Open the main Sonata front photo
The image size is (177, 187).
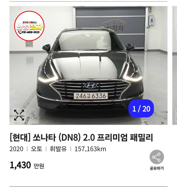click(88, 65)
